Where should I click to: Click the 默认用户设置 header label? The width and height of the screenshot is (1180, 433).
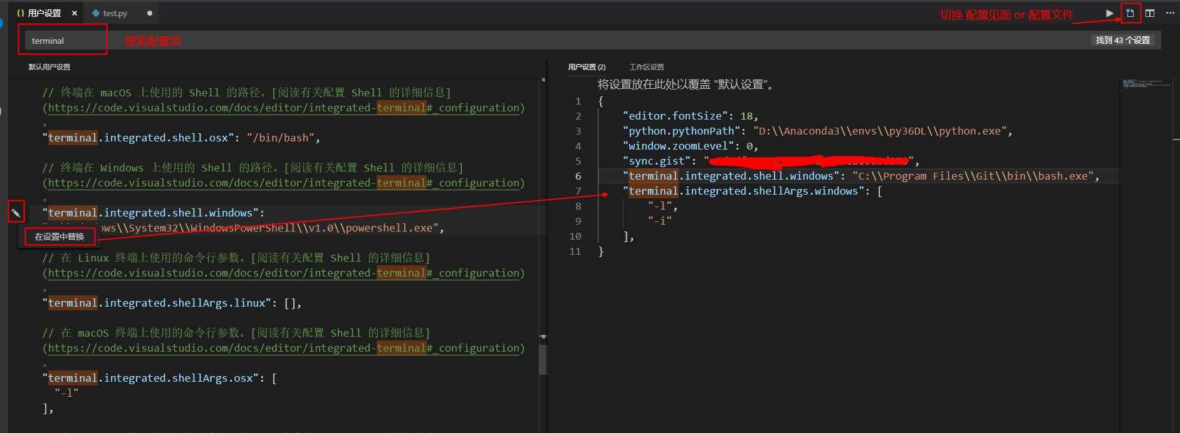pyautogui.click(x=50, y=67)
